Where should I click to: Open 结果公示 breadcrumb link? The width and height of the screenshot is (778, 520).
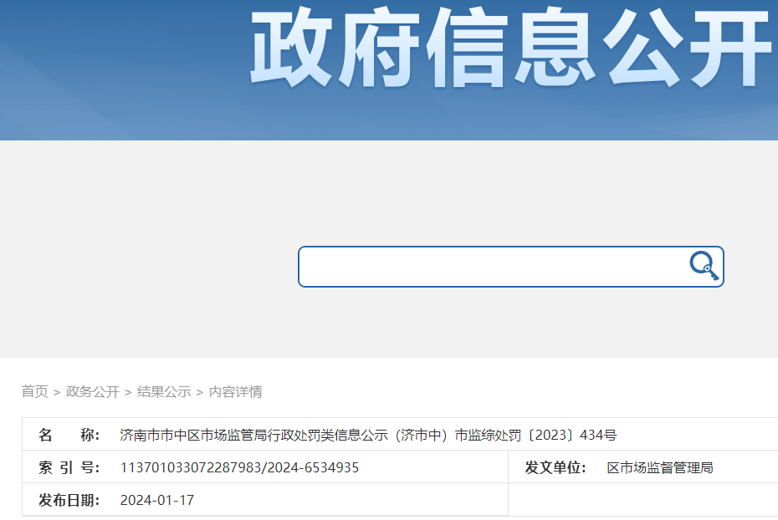click(x=164, y=391)
